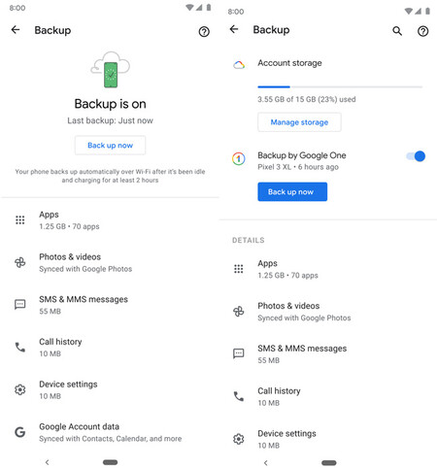The image size is (437, 468).
Task: Tap the account storage usage bar
Action: point(340,86)
